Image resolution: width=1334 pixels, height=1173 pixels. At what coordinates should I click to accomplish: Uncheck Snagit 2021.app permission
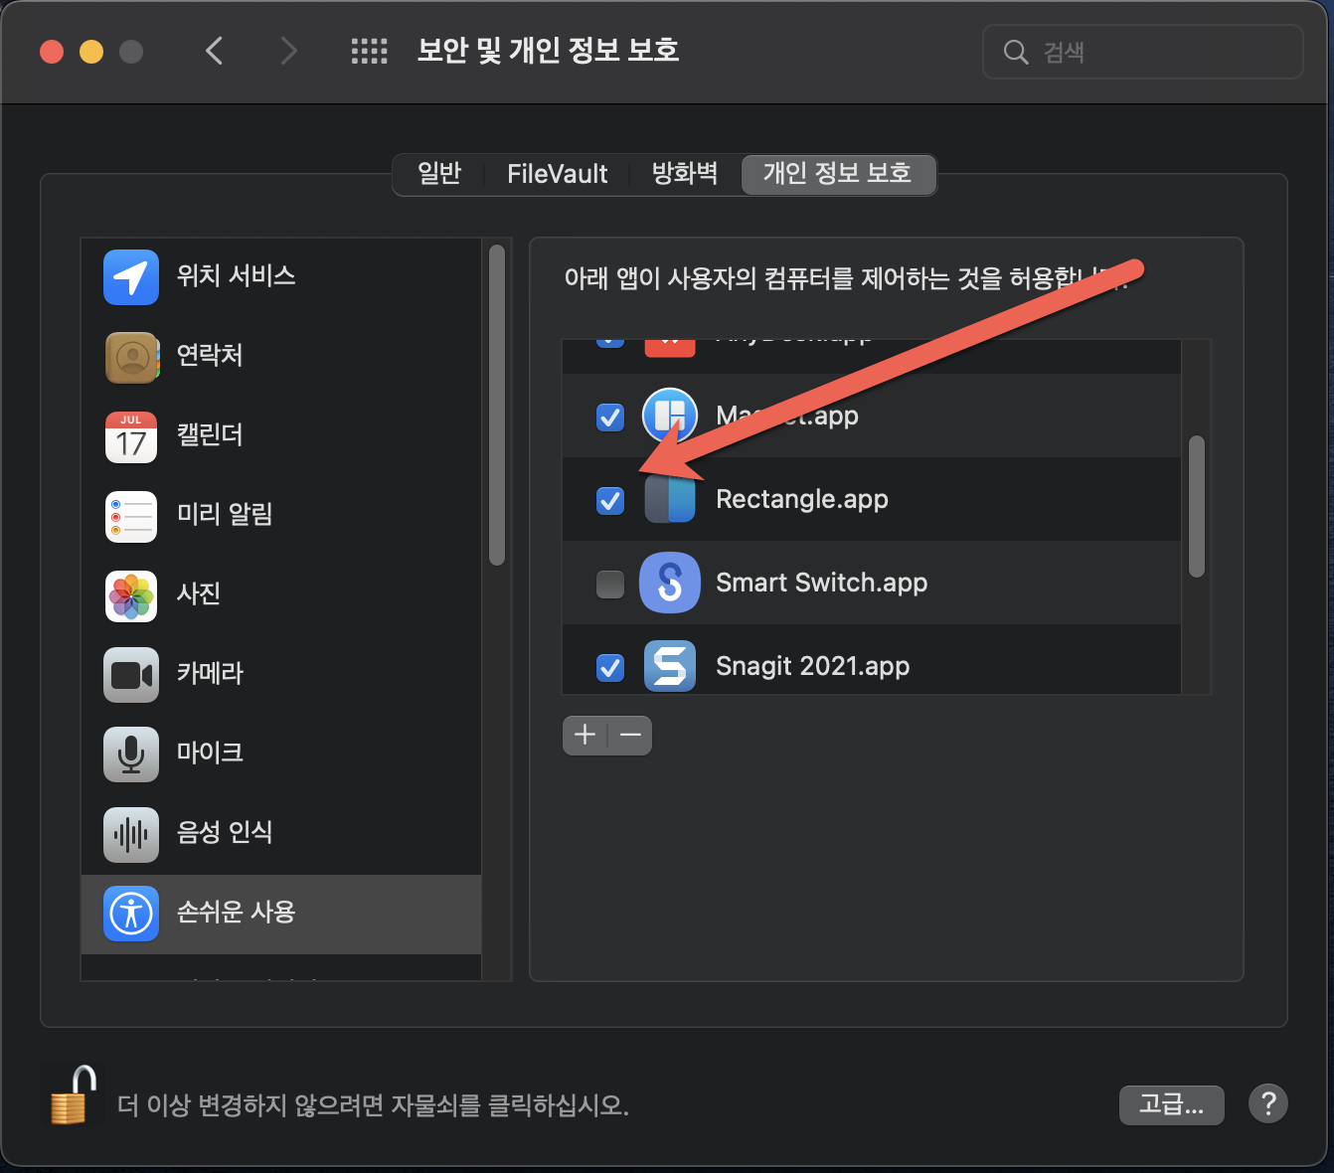609,668
